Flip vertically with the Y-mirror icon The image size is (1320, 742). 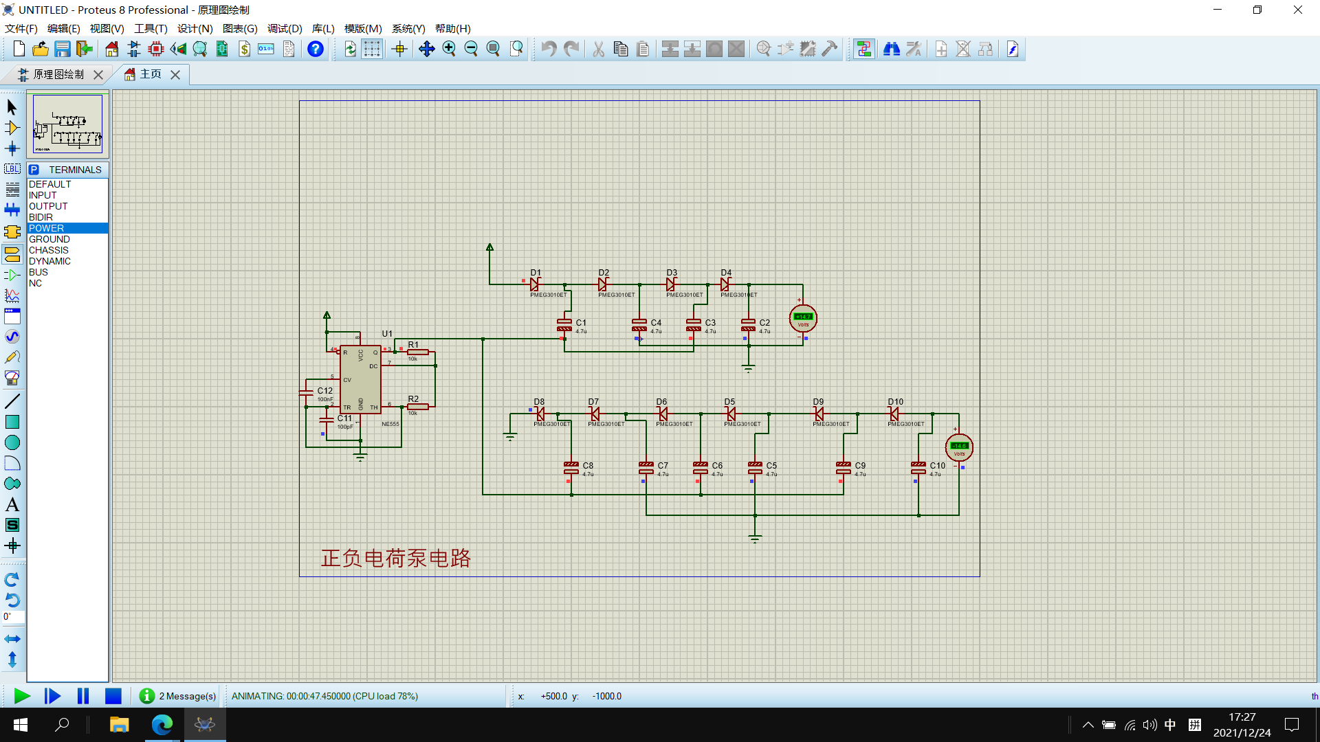coord(12,660)
